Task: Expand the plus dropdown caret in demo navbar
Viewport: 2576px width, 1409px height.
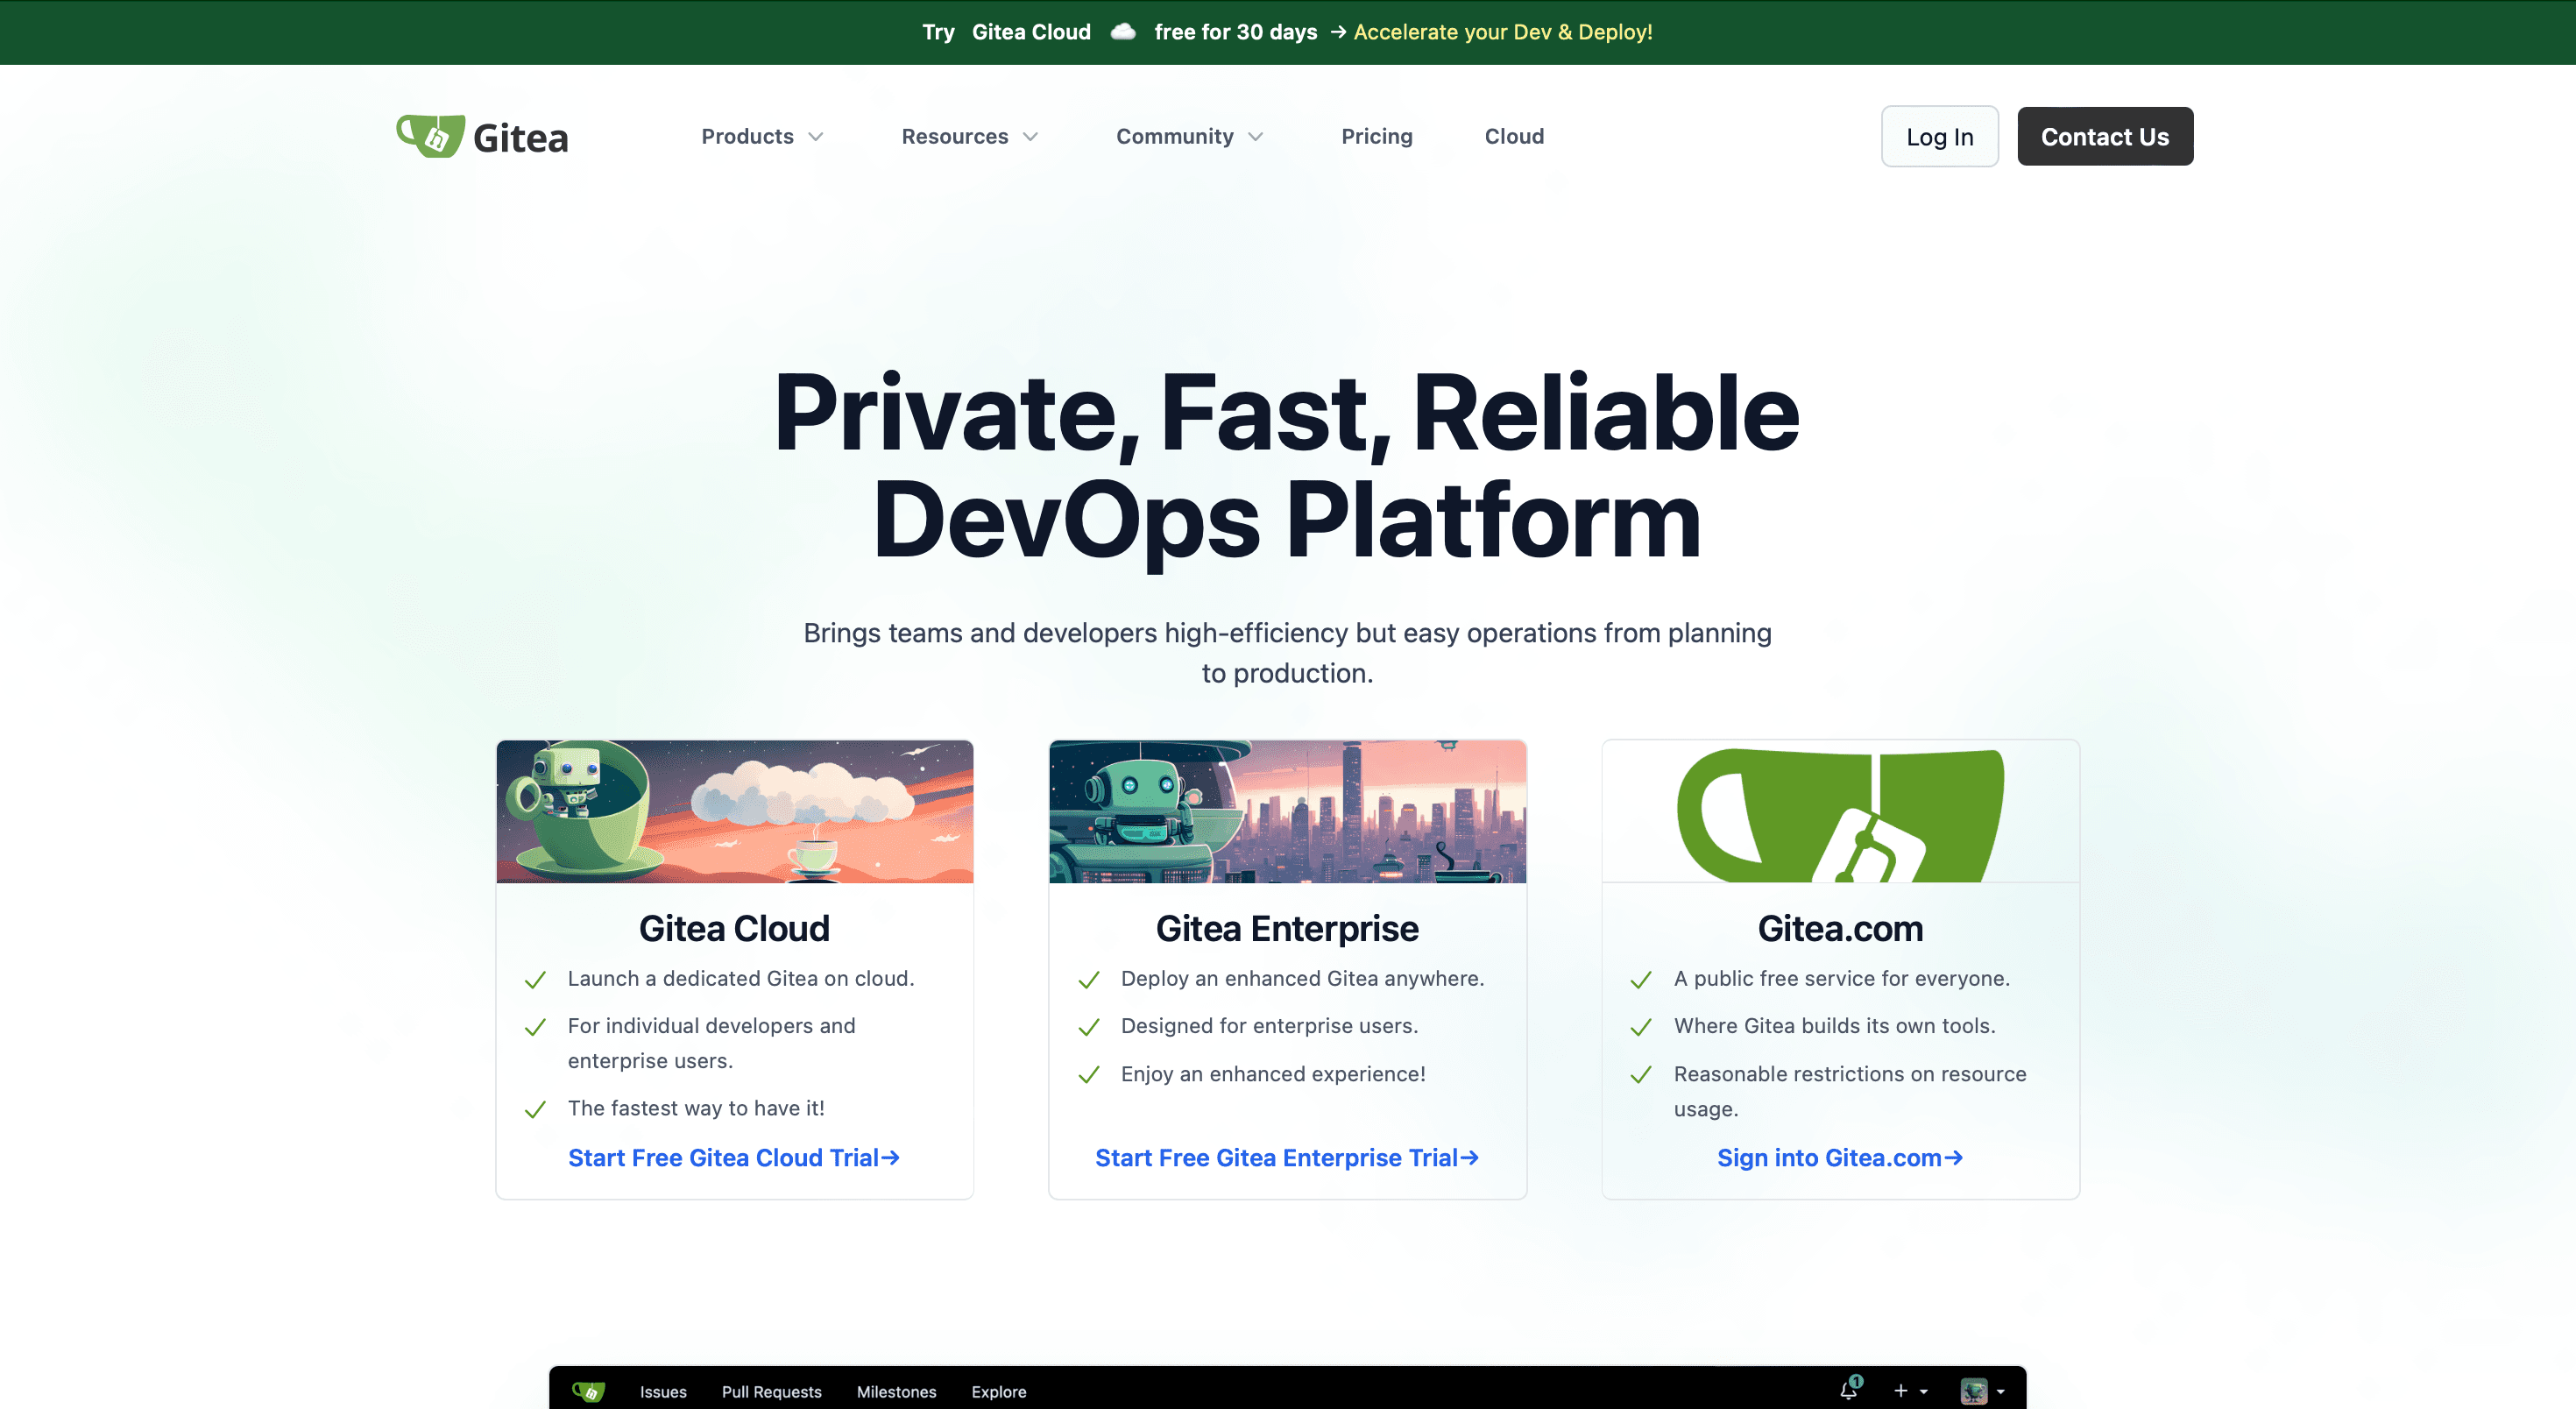Action: (1923, 1392)
